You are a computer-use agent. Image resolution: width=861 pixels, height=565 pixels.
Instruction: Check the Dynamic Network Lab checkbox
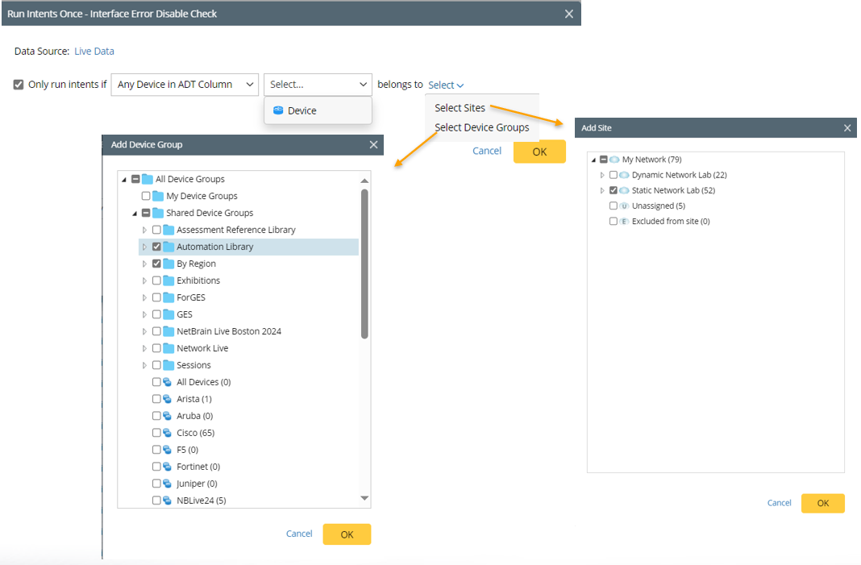pyautogui.click(x=614, y=175)
